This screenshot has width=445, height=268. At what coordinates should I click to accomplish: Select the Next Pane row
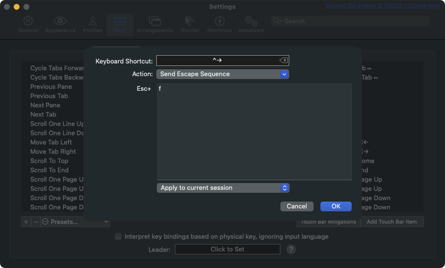[45, 105]
